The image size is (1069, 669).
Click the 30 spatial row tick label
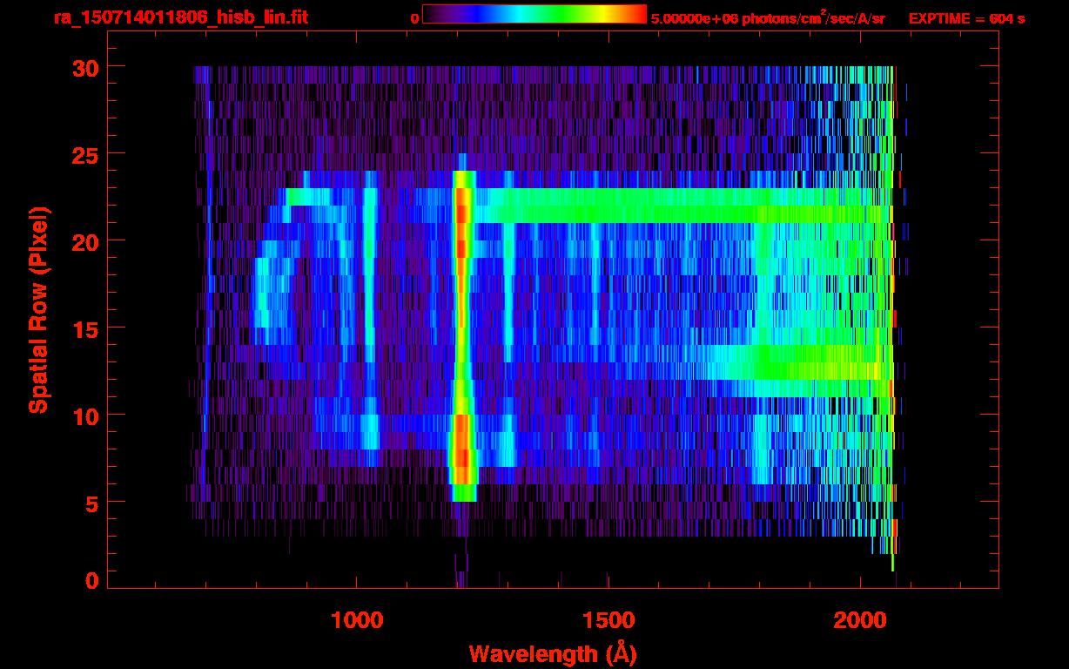[x=85, y=66]
